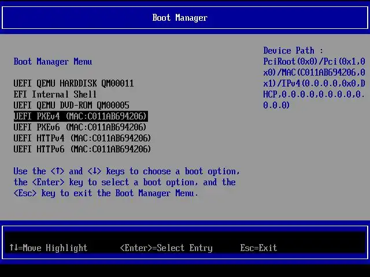Click the PciRoot device path value

(x=314, y=83)
